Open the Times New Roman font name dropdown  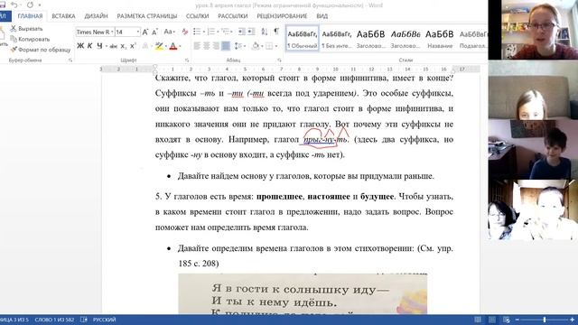click(x=112, y=32)
